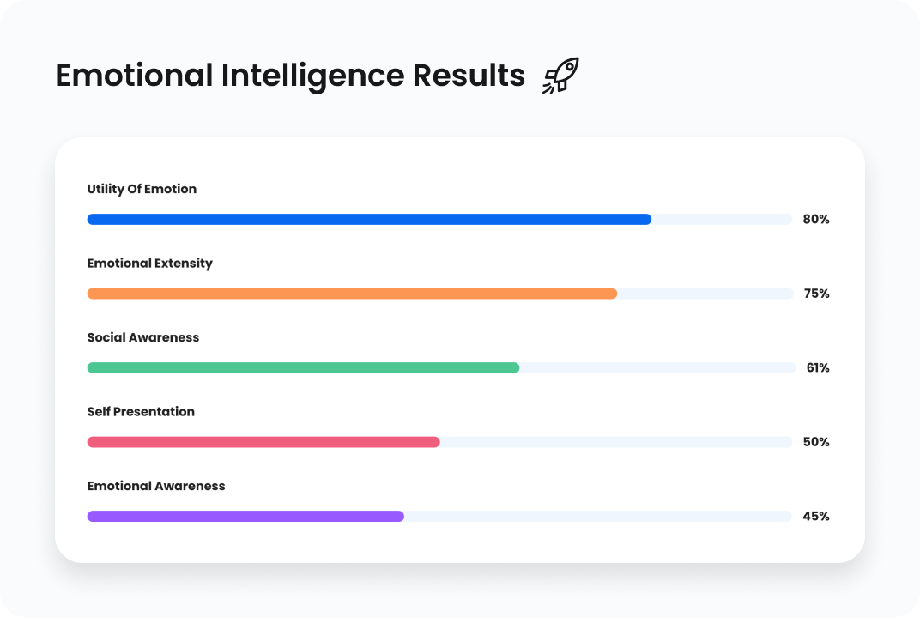
Task: Click the green Social Awareness bar
Action: (x=303, y=367)
